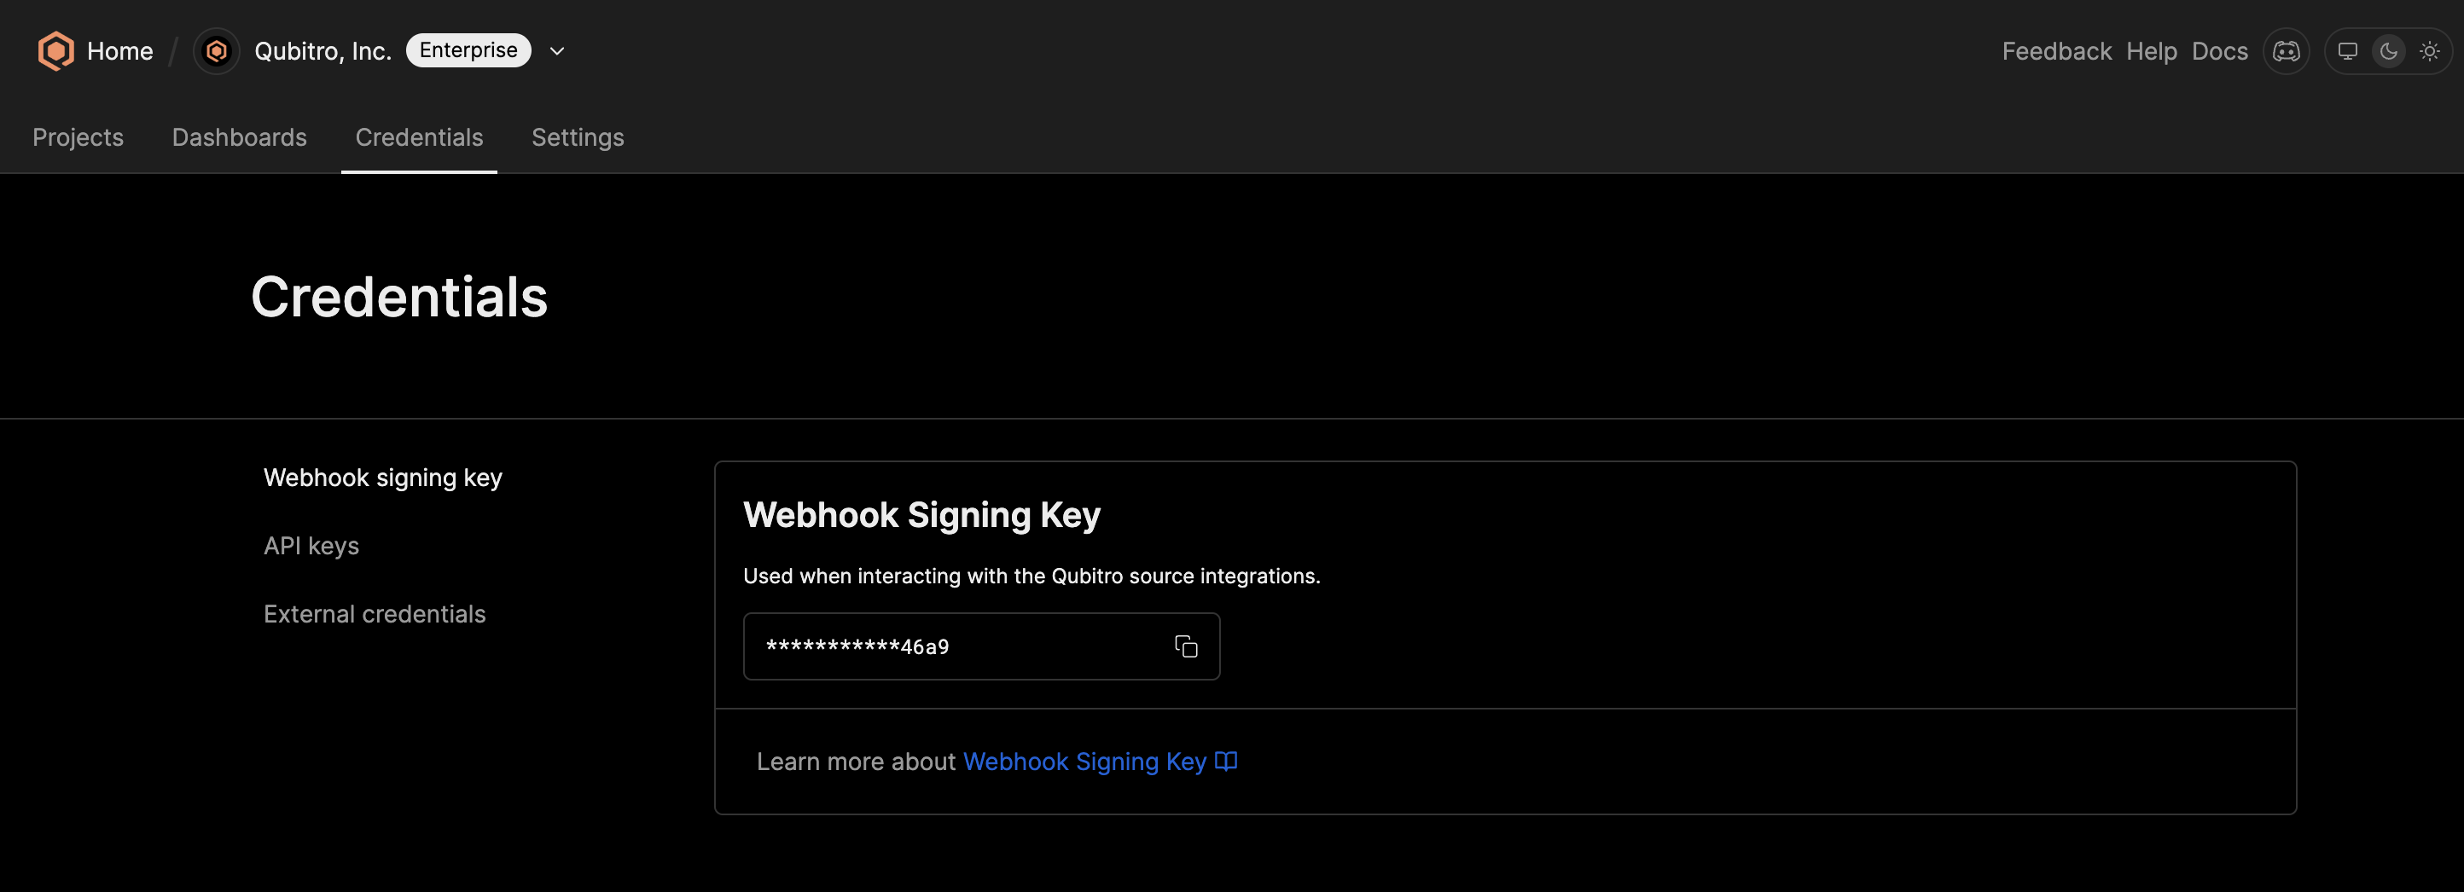The width and height of the screenshot is (2464, 892).
Task: Click the masked signing key field
Action: (x=981, y=646)
